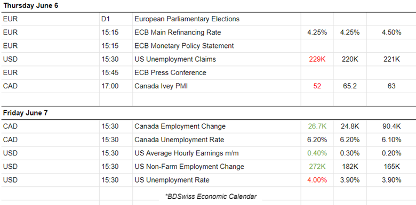Select ECB Main Refinancing Rate row
The image size is (416, 205).
click(208, 32)
